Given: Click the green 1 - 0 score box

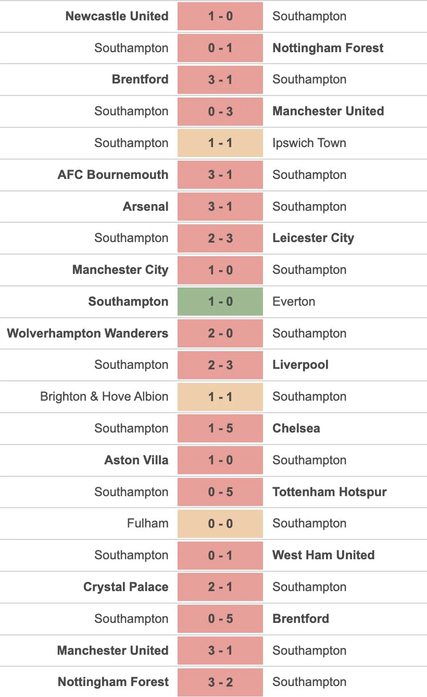Looking at the screenshot, I should pos(220,302).
